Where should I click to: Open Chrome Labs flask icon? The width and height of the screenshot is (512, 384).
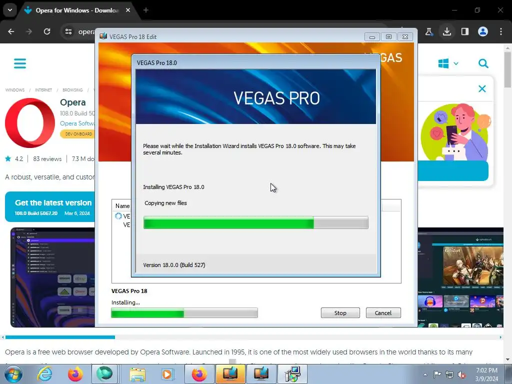point(428,31)
